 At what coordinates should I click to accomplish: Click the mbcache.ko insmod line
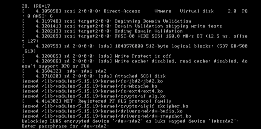(89, 86)
